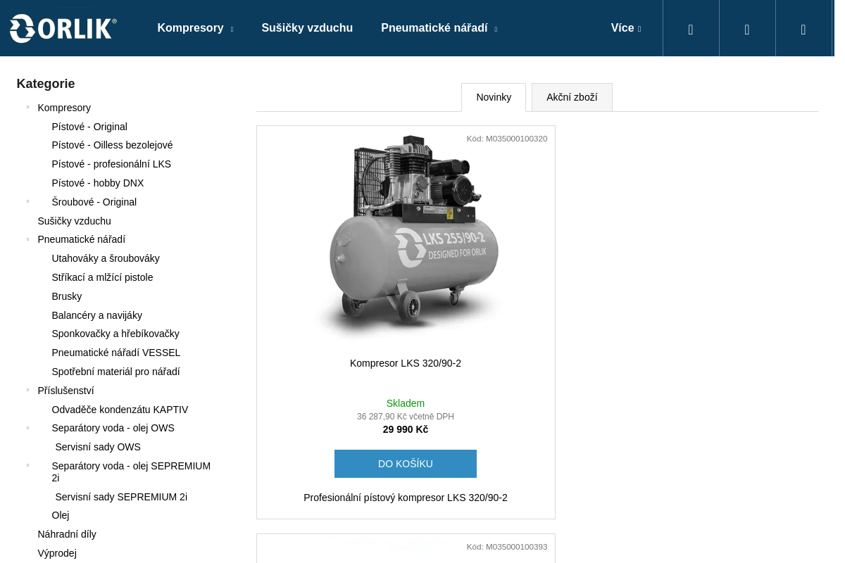This screenshot has height=563, width=845.
Task: Select Pístové - Oilless bezolejové category
Action: pos(112,145)
